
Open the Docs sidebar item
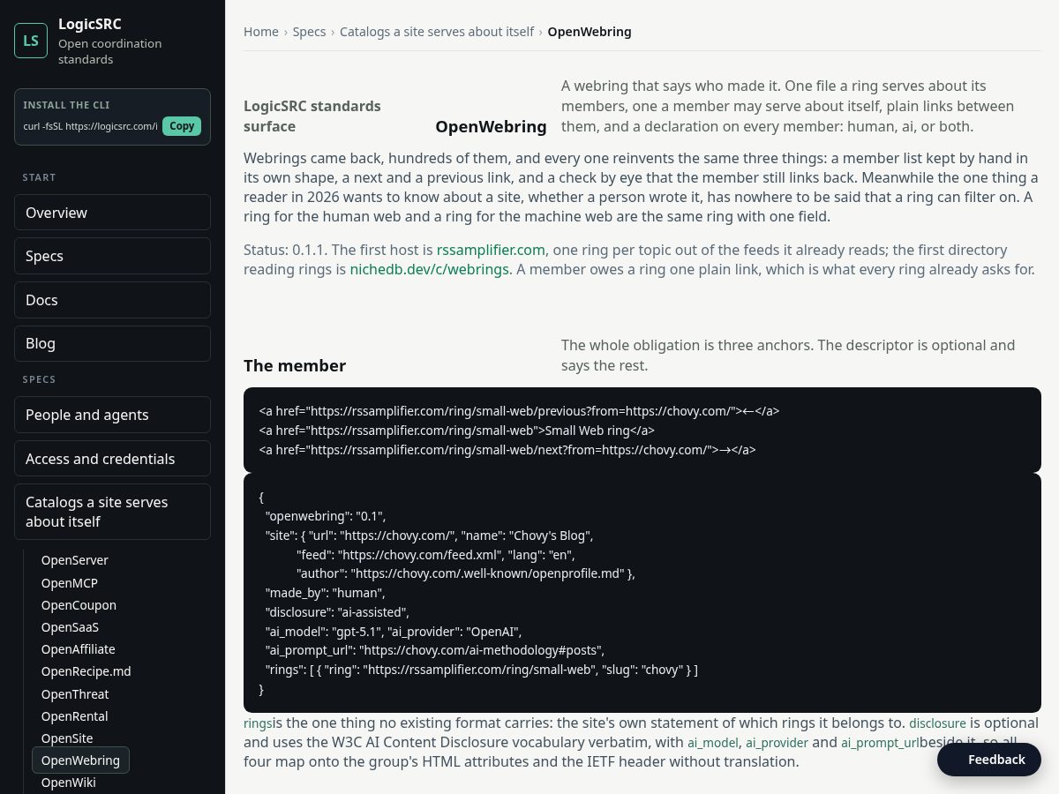pyautogui.click(x=112, y=300)
